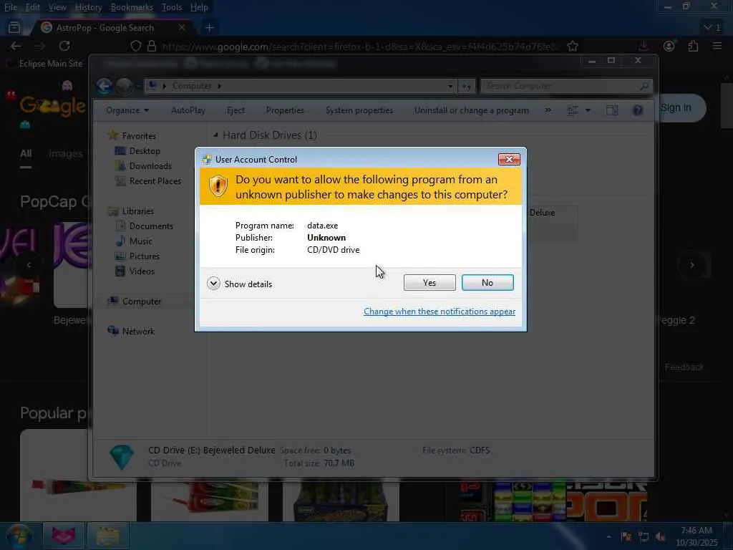The image size is (733, 550).
Task: Close the AstroPop Google Search tab
Action: 182,28
